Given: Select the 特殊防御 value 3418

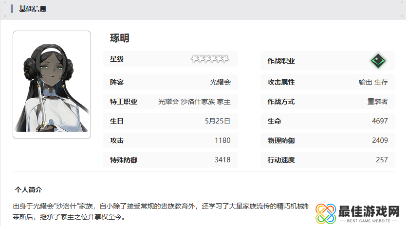Looking at the screenshot, I should [x=222, y=159].
